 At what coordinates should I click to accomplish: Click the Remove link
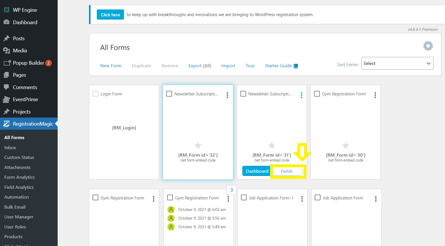point(170,66)
